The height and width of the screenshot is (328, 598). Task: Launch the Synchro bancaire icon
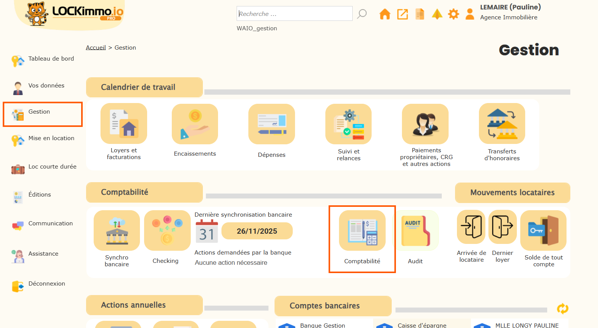(x=117, y=230)
